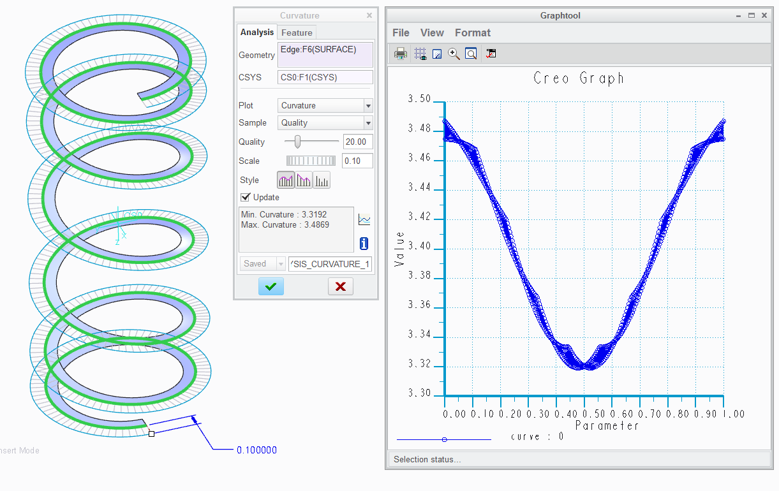Click the CSYS collector CS0:F1(CSYS)
Screen dimensions: 779x491
pyautogui.click(x=325, y=78)
